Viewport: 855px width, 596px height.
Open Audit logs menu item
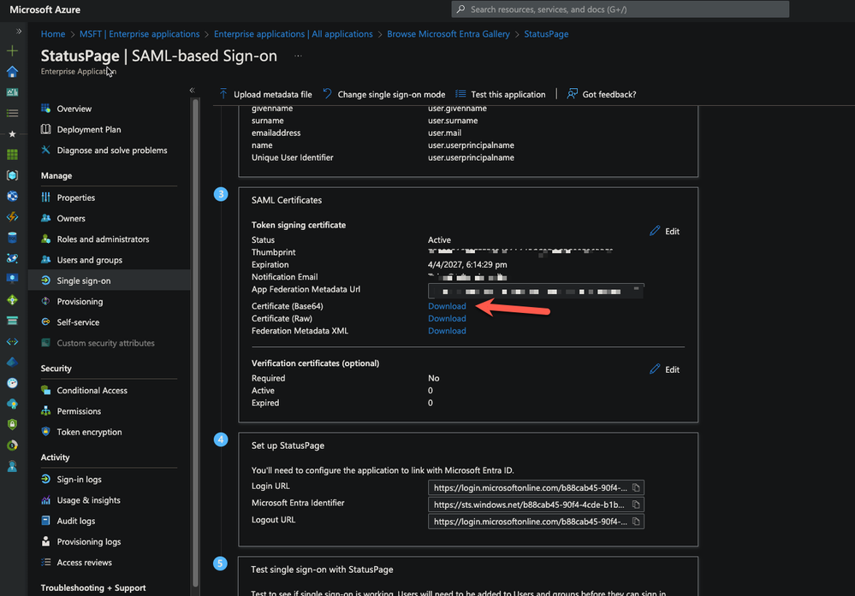click(x=76, y=521)
